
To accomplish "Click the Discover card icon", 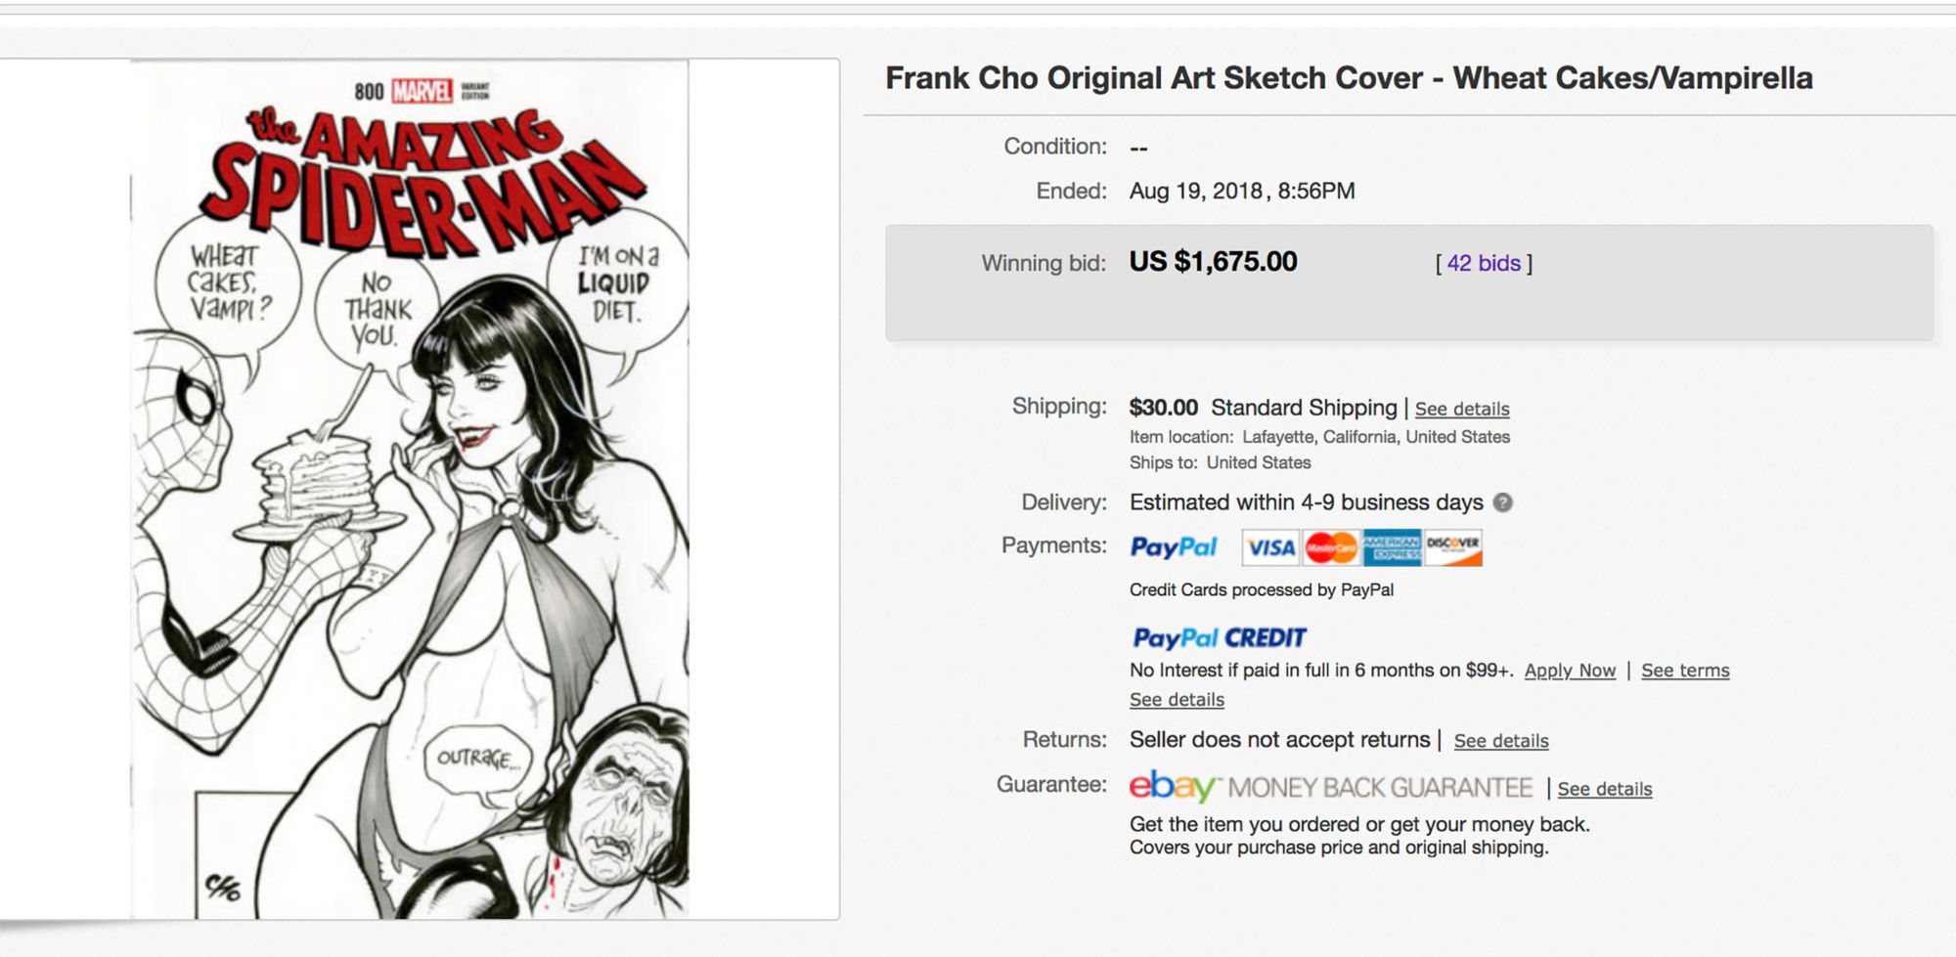I will (1452, 547).
